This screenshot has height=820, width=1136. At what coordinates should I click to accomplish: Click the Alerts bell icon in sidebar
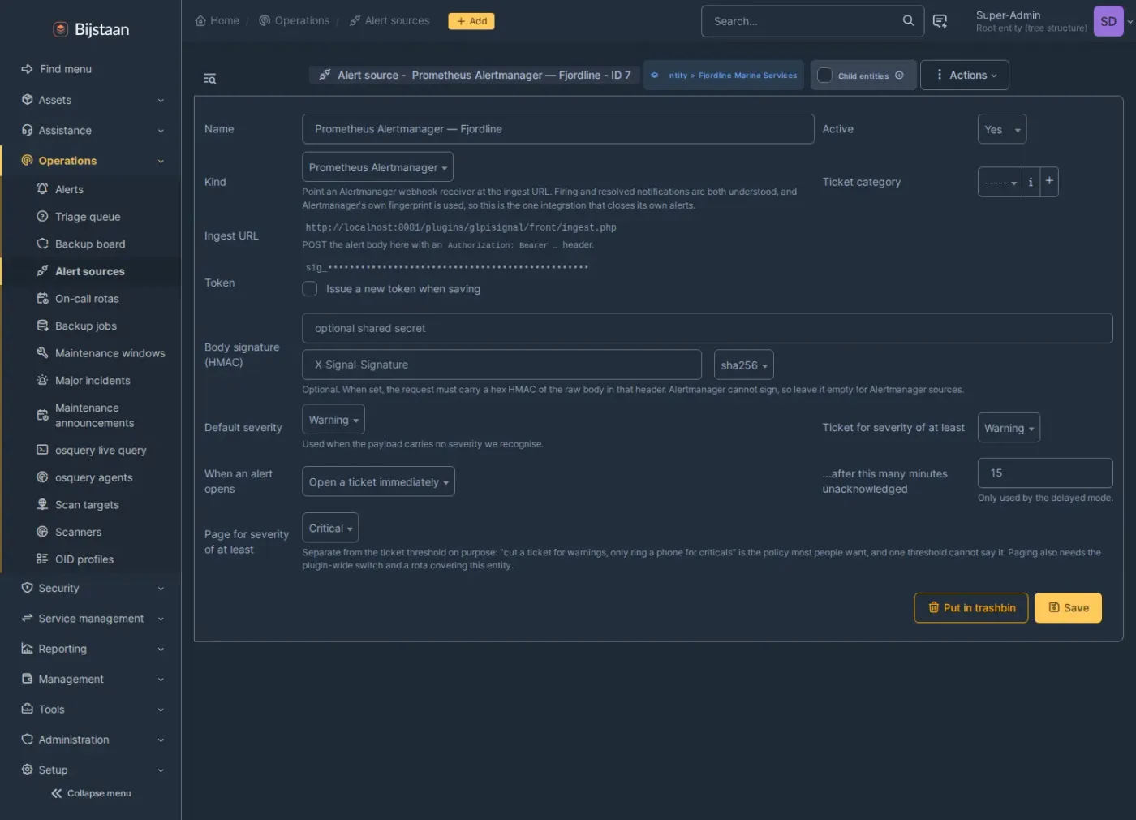pos(42,189)
